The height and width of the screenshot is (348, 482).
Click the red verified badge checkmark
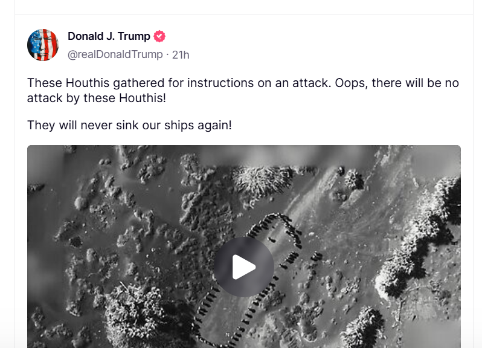159,36
